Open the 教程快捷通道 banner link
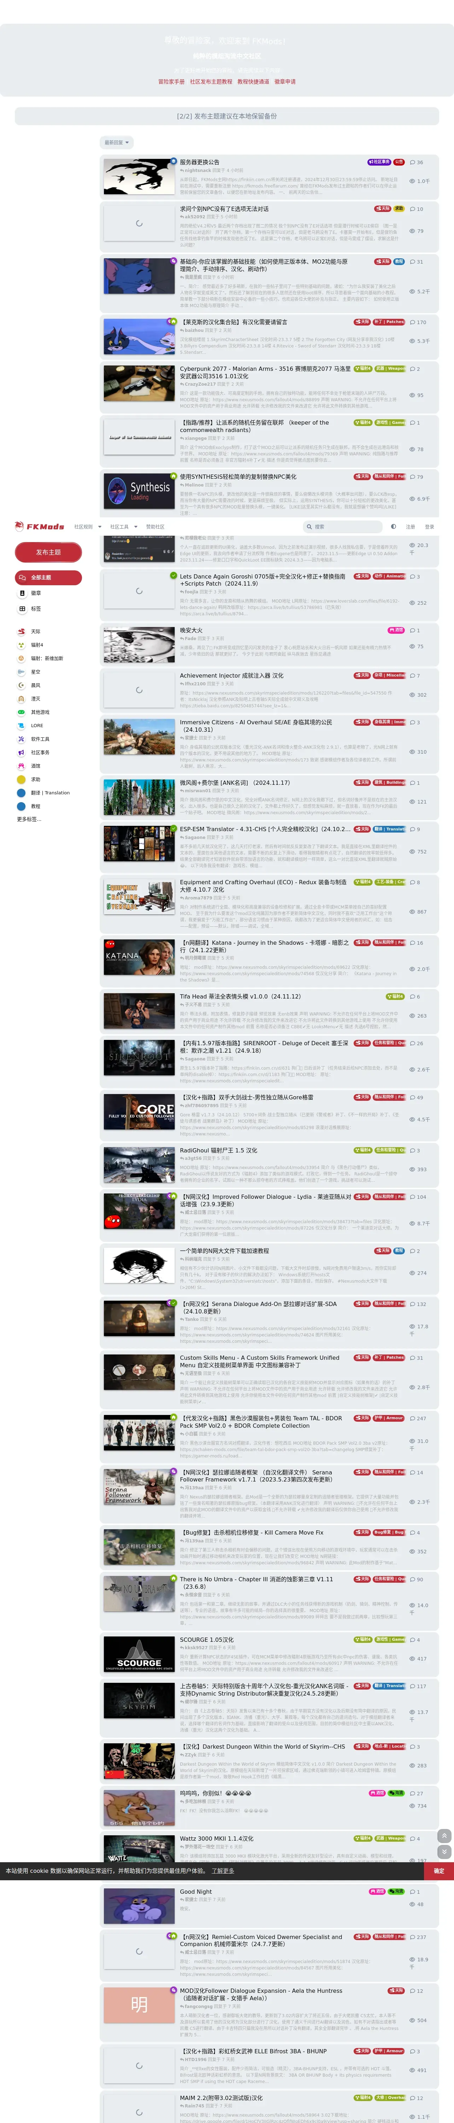454x2123 pixels. coord(253,82)
